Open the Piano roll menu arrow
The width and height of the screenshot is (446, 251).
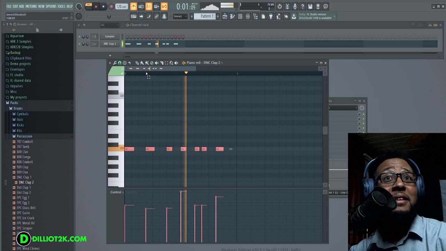coord(110,63)
